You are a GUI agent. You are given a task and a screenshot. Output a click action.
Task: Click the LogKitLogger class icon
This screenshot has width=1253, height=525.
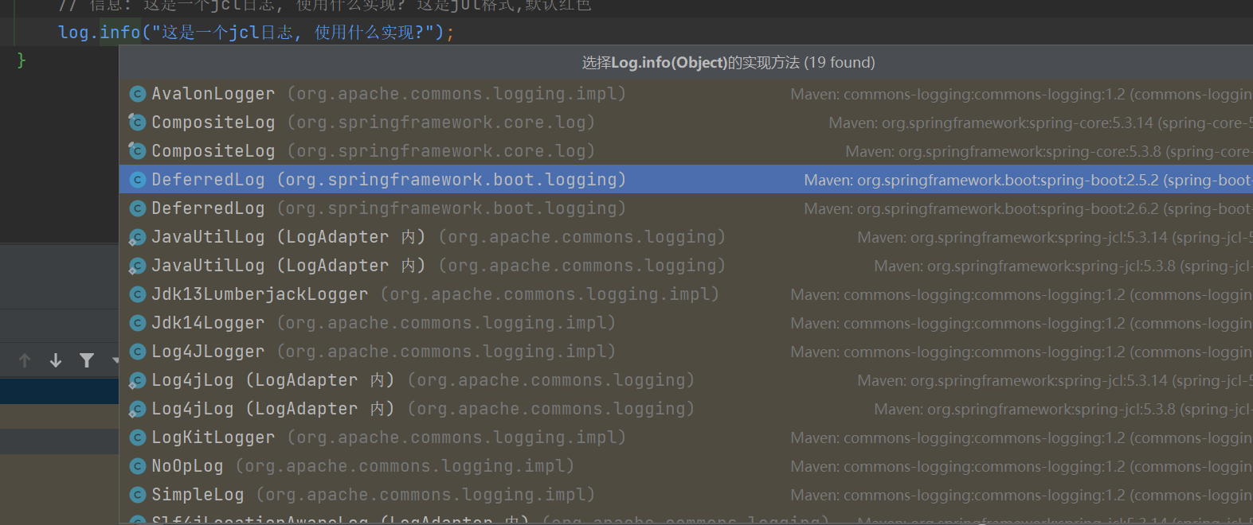138,437
